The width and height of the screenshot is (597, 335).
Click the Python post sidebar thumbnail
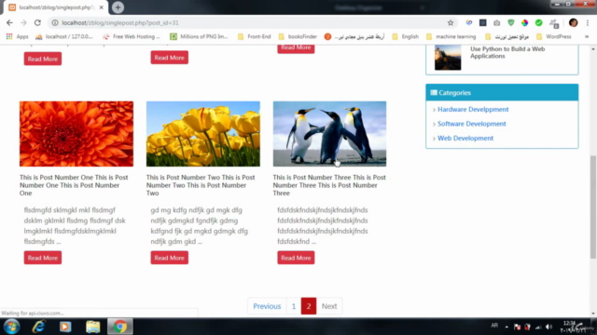448,58
